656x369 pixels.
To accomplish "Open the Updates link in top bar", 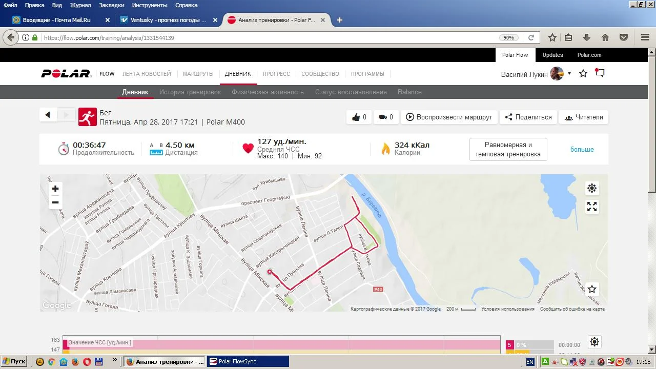I will pyautogui.click(x=553, y=55).
